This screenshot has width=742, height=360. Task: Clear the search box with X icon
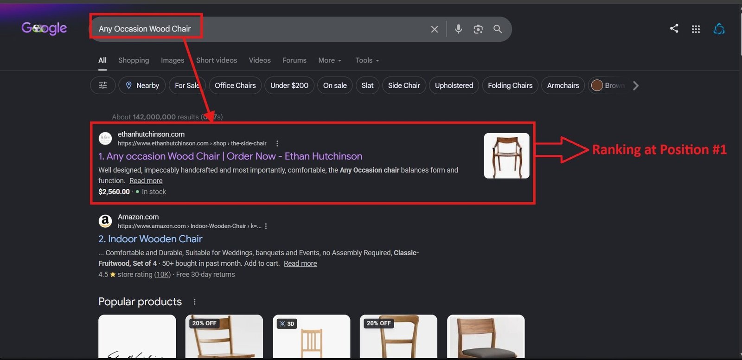coord(435,29)
